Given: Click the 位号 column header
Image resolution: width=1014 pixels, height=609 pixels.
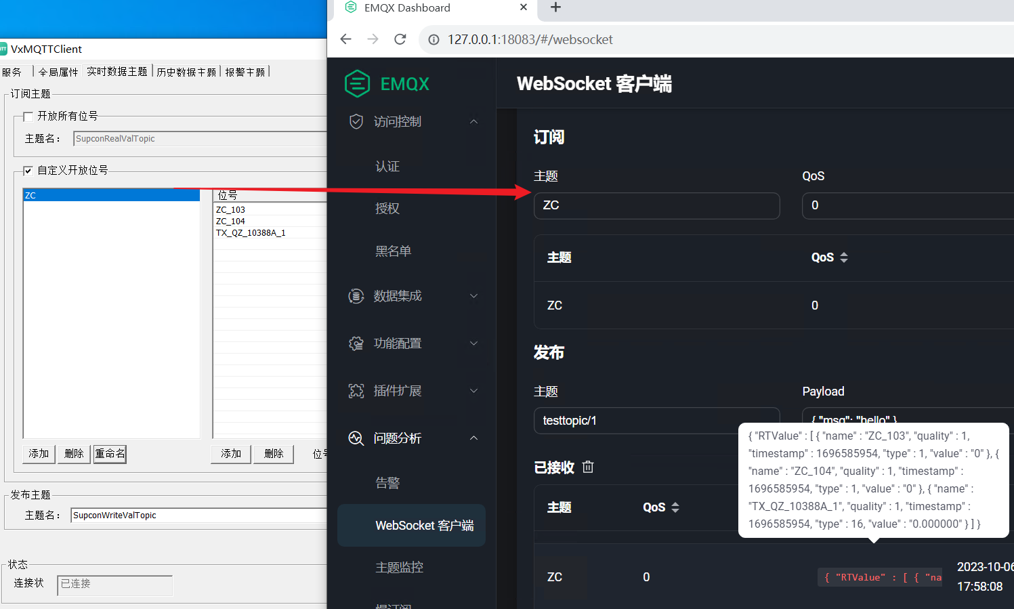Looking at the screenshot, I should pyautogui.click(x=270, y=195).
